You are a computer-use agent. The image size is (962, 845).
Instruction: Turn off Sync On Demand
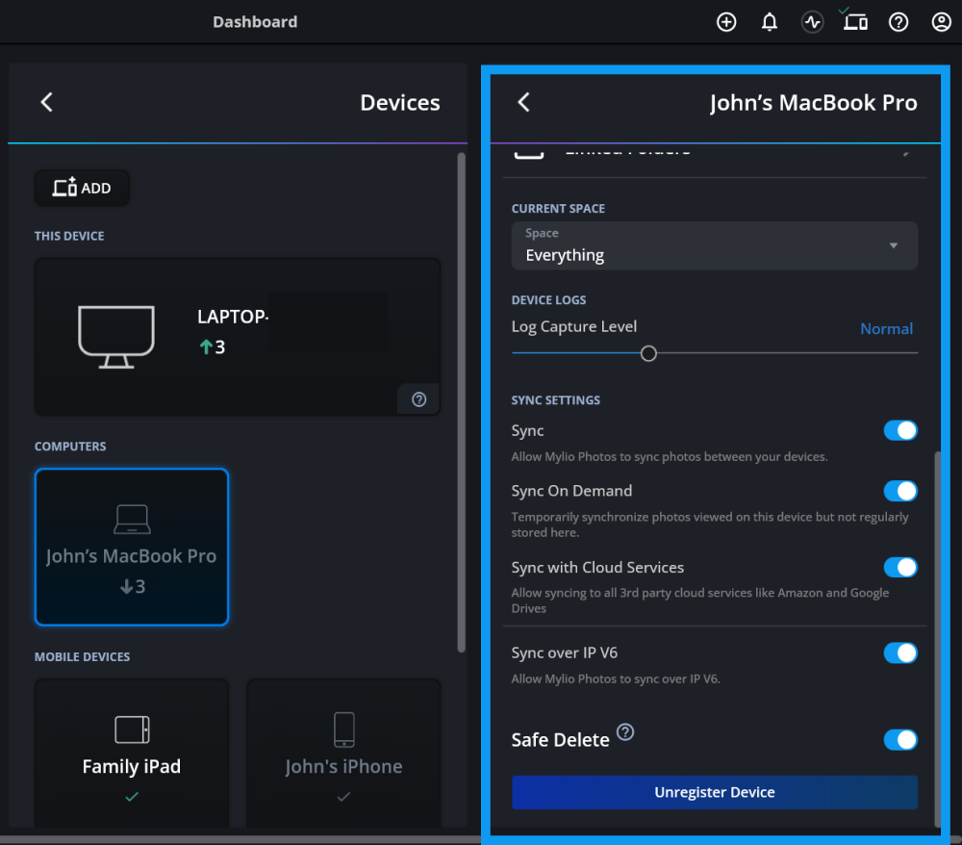tap(900, 491)
